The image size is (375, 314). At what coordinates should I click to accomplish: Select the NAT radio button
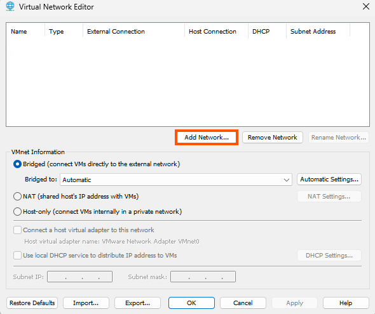17,197
